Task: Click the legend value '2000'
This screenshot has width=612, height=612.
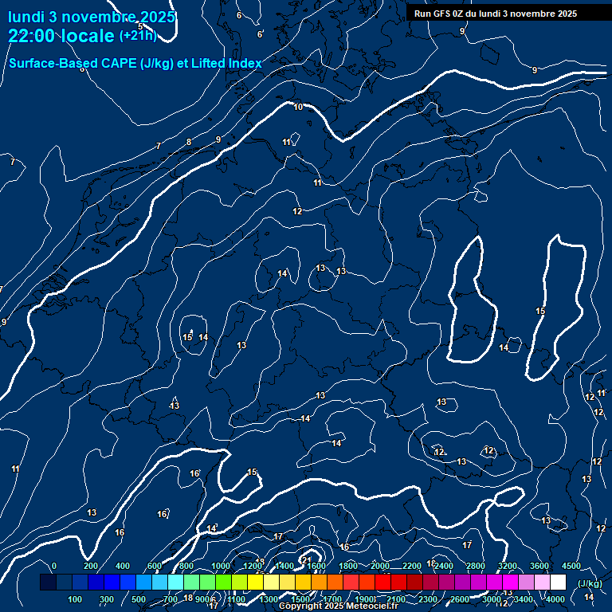Action: pyautogui.click(x=380, y=566)
